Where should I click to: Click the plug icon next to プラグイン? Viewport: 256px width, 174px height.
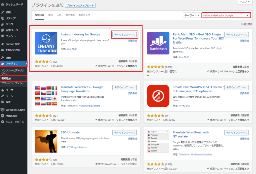(x=2, y=64)
